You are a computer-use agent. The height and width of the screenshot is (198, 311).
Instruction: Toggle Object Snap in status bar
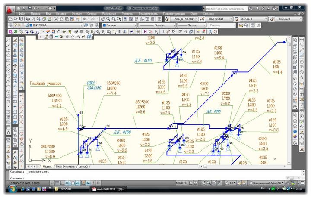coord(73,183)
